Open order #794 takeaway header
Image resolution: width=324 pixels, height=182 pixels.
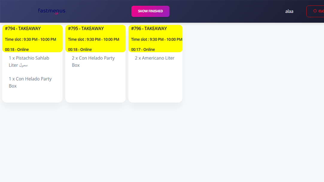pos(23,29)
